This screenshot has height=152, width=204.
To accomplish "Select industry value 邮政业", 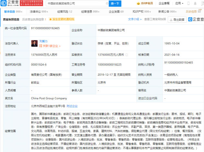I will click(x=35, y=82).
